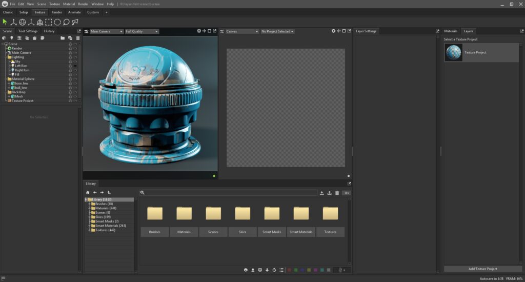This screenshot has height=282, width=525.
Task: Open the Smart Materials folder button
Action: tap(301, 232)
